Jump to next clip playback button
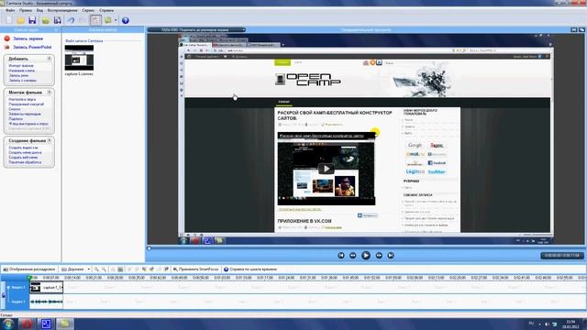Image resolution: width=587 pixels, height=330 pixels. [x=391, y=256]
